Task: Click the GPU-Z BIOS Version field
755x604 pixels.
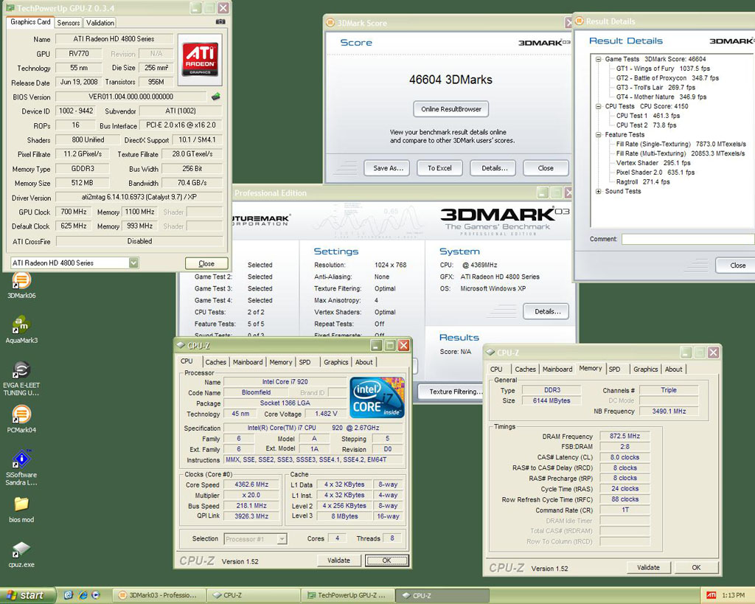Action: pos(131,97)
